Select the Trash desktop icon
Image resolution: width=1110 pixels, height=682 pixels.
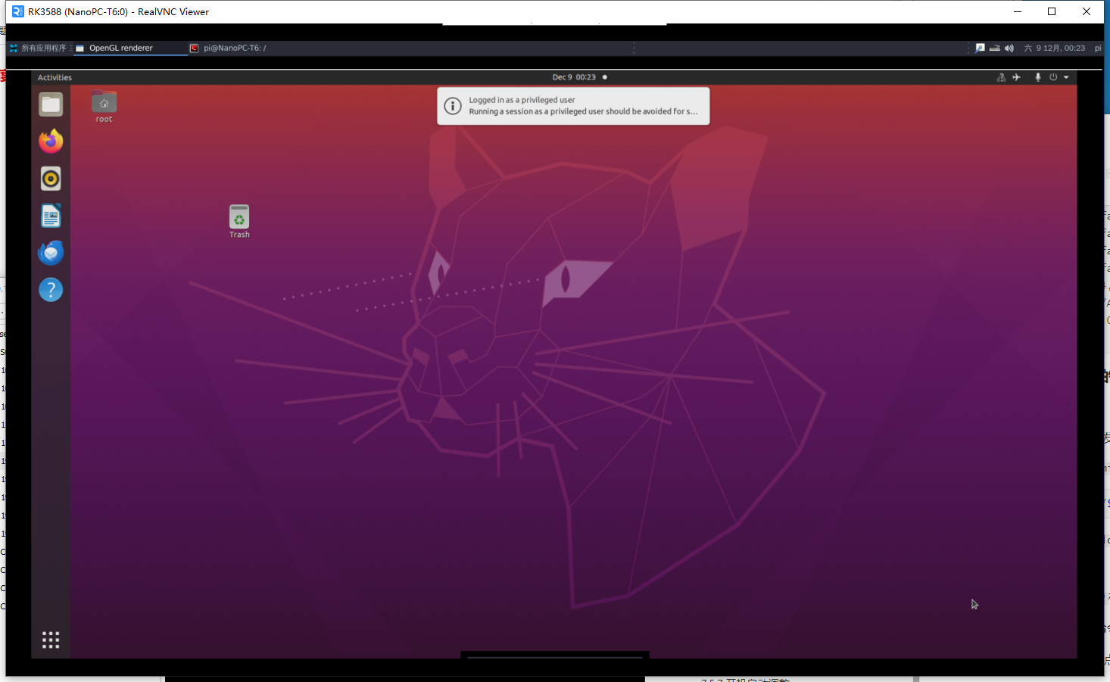click(x=239, y=222)
